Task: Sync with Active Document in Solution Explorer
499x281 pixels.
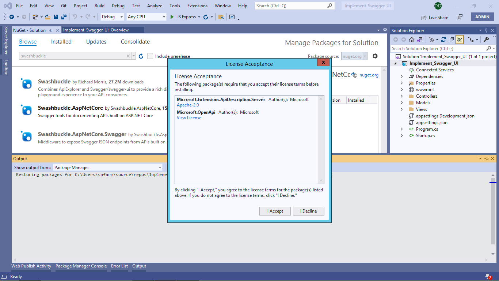Action: click(x=443, y=40)
